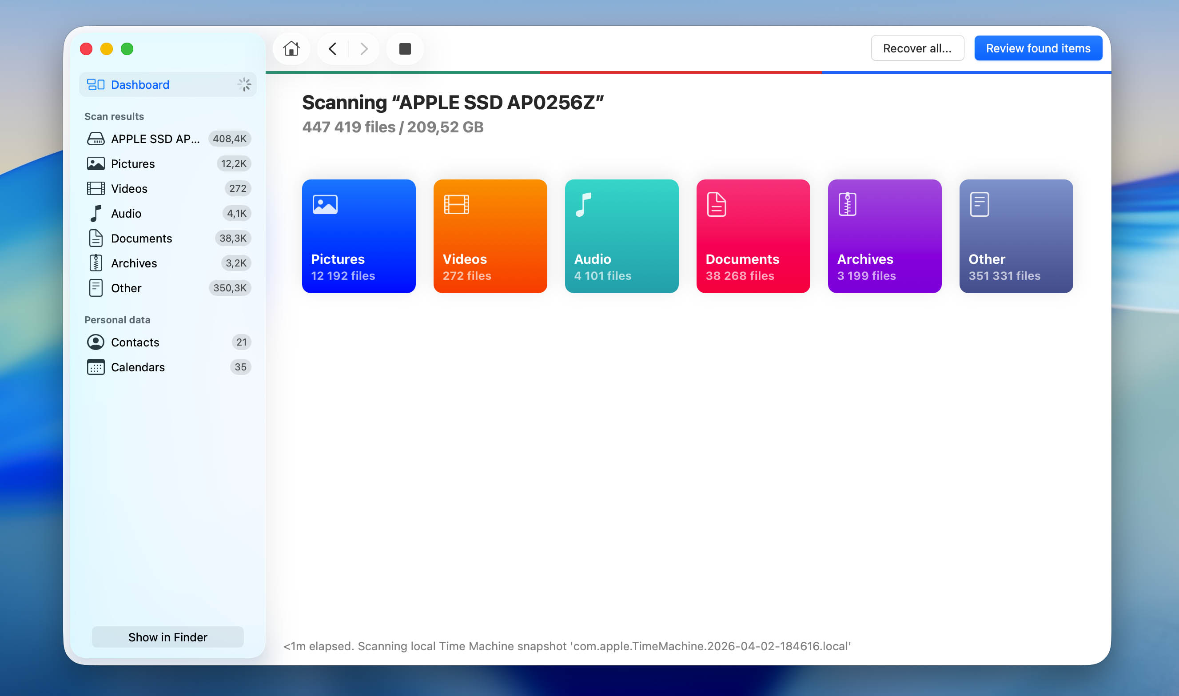Click the 38,3K count badge for Documents
The width and height of the screenshot is (1179, 696).
pyautogui.click(x=233, y=238)
